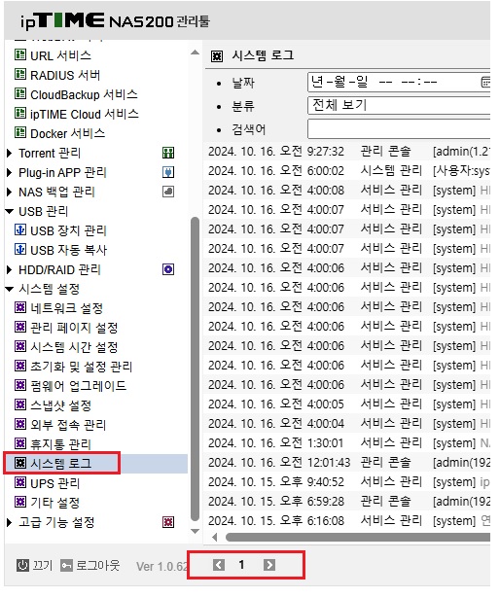
Task: Click the 시스템 로그 header gear icon
Action: click(217, 56)
